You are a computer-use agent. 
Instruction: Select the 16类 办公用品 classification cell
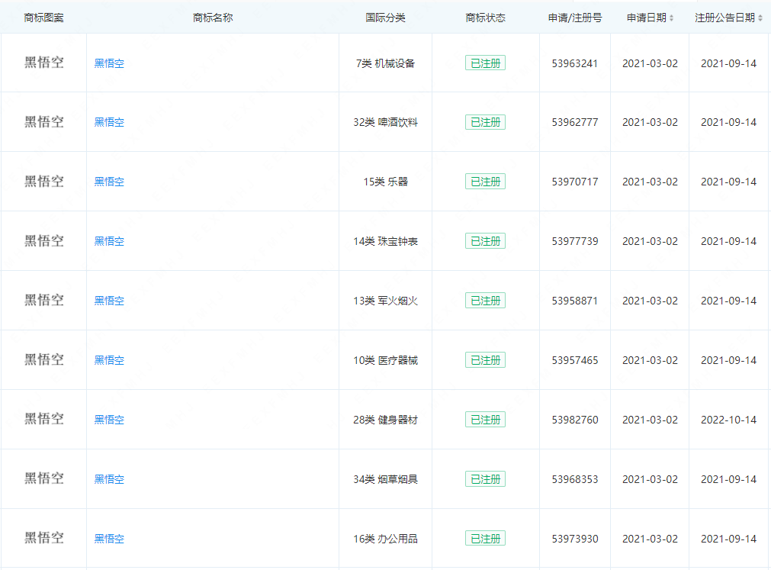tap(386, 539)
